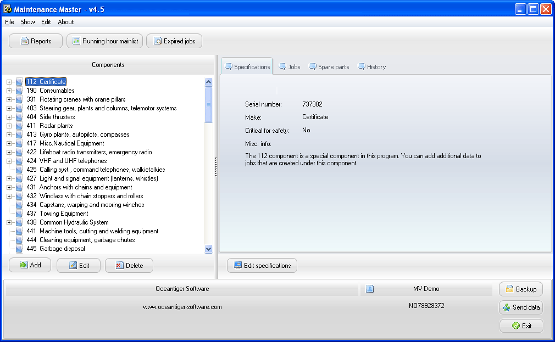The image size is (555, 342).
Task: Expand 432 Windlass node
Action: click(x=9, y=196)
